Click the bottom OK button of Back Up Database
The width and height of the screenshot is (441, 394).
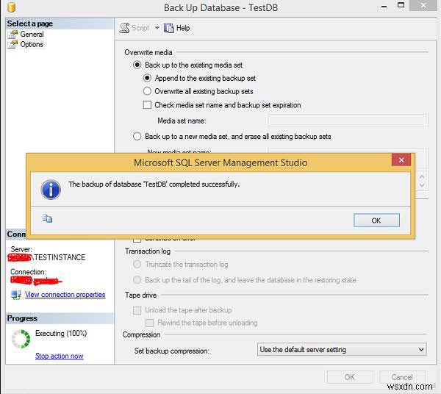[x=350, y=377]
